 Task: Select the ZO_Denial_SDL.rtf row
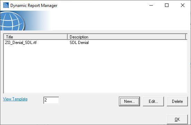[95, 43]
